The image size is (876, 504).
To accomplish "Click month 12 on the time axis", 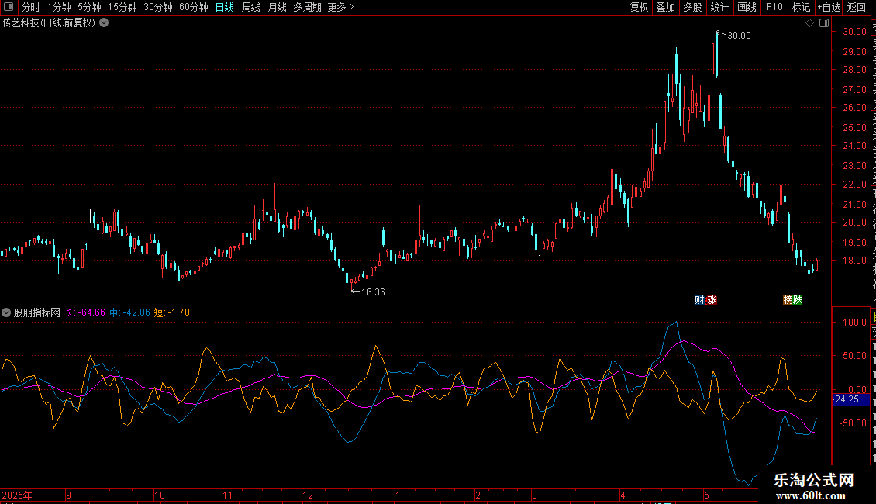I will [308, 495].
